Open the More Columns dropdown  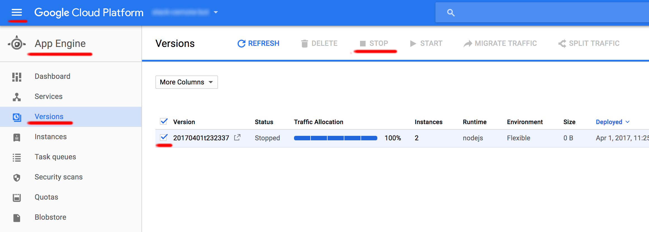point(186,82)
